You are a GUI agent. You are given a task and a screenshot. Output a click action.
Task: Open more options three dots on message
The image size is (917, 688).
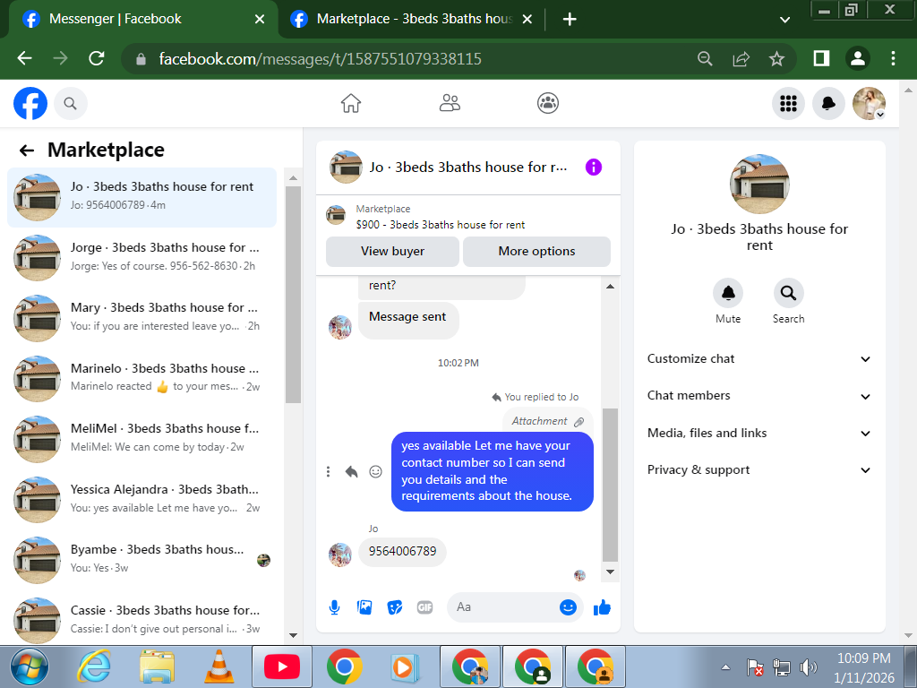coord(328,471)
